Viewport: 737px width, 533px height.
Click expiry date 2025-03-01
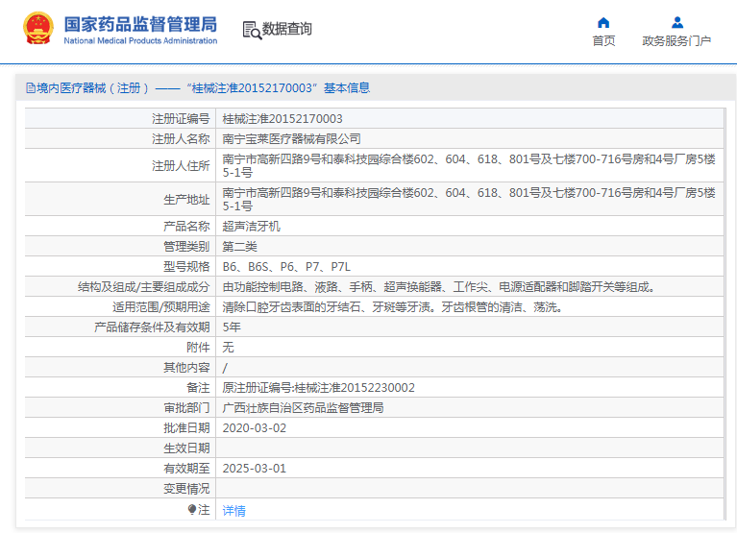(255, 469)
